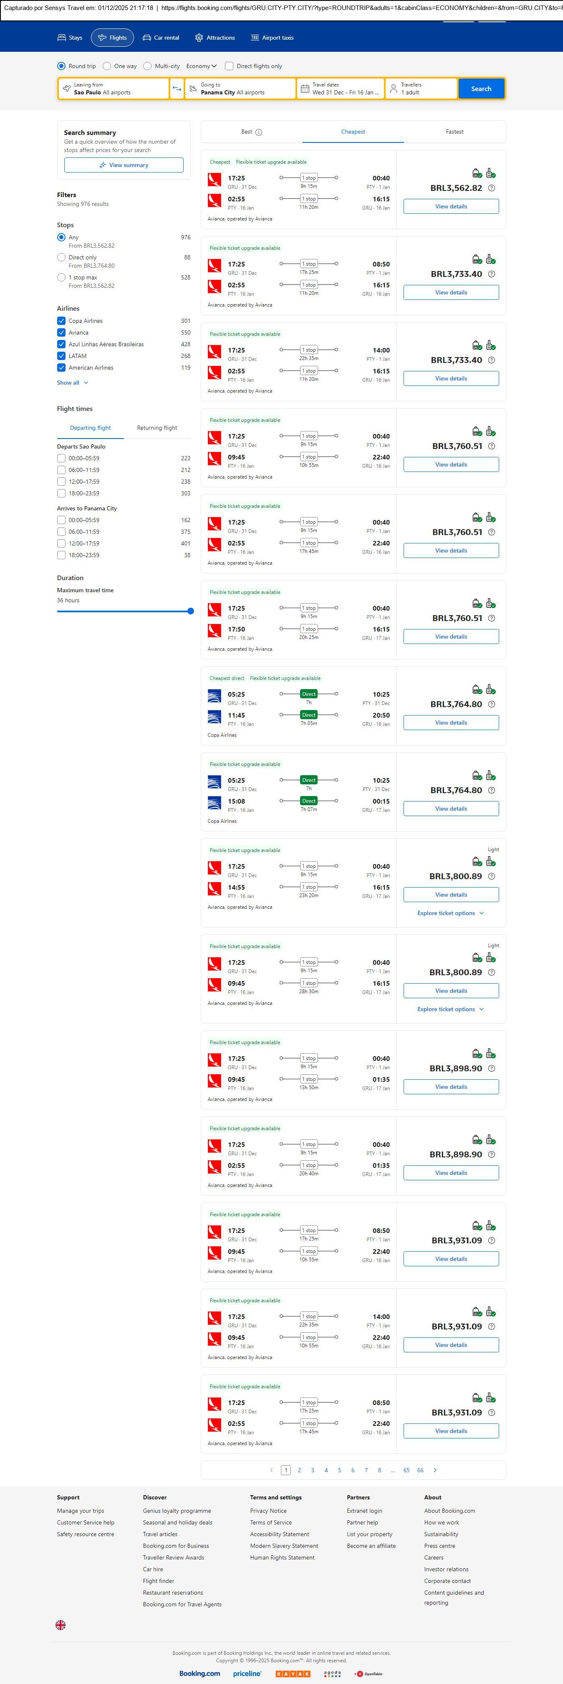Switch to the Fastest results tab
This screenshot has width=563, height=1684.
(x=454, y=132)
